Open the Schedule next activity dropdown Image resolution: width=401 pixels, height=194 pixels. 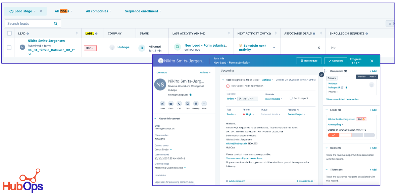click(x=274, y=48)
